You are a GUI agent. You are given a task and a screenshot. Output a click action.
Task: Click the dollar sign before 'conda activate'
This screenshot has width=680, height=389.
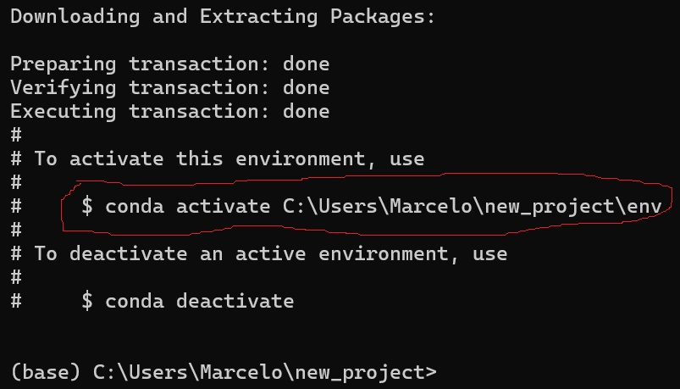pos(87,206)
